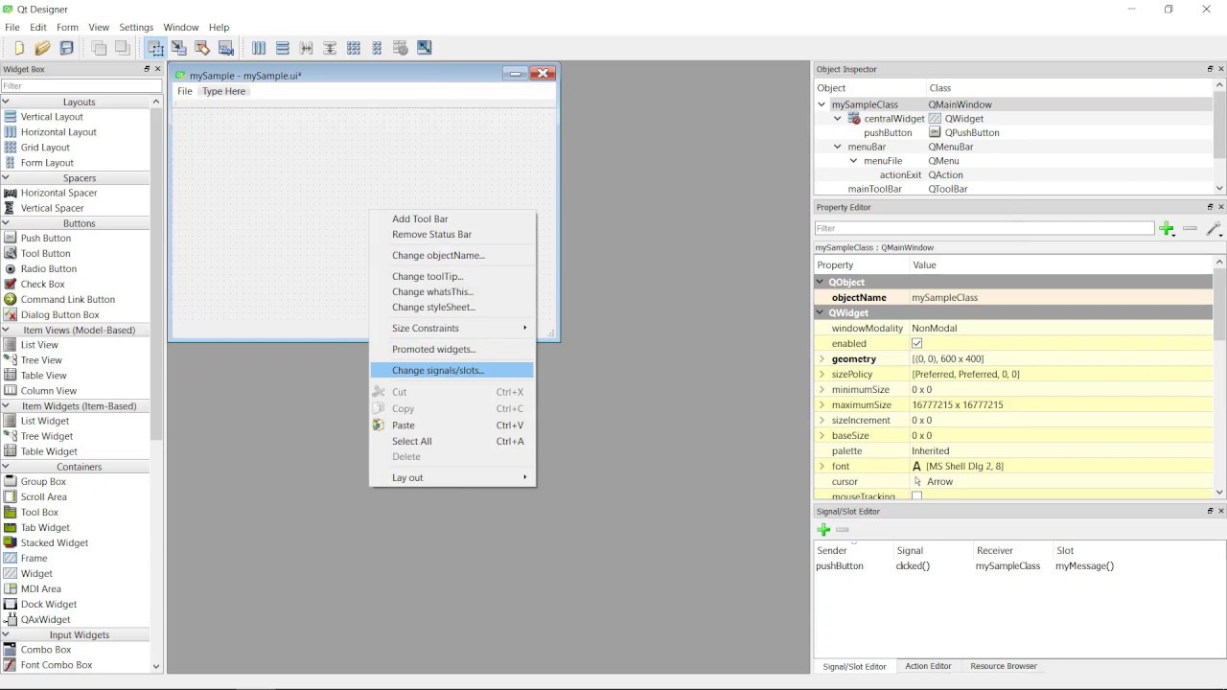Screen dimensions: 1227x690
Task: Switch to the Action Editor tab
Action: point(928,666)
